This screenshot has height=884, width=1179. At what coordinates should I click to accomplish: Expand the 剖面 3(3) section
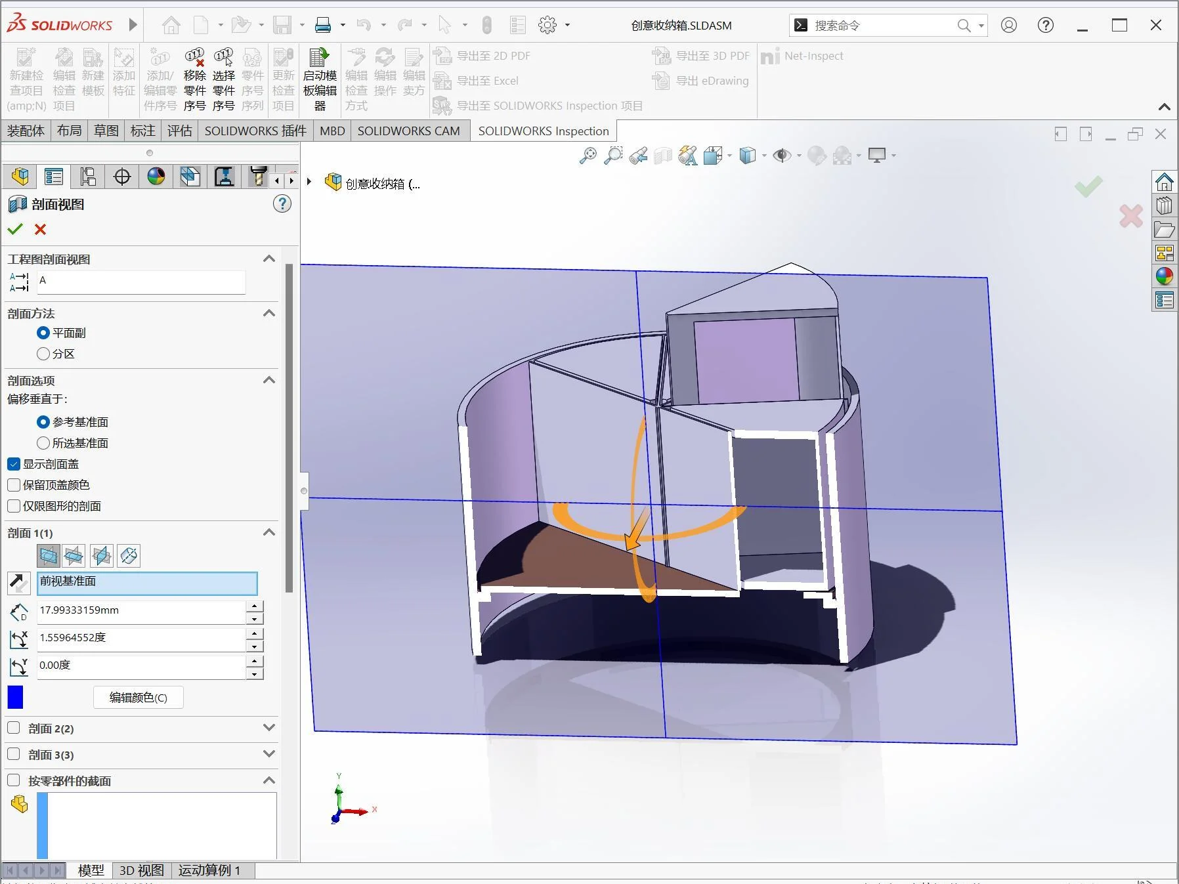tap(269, 753)
